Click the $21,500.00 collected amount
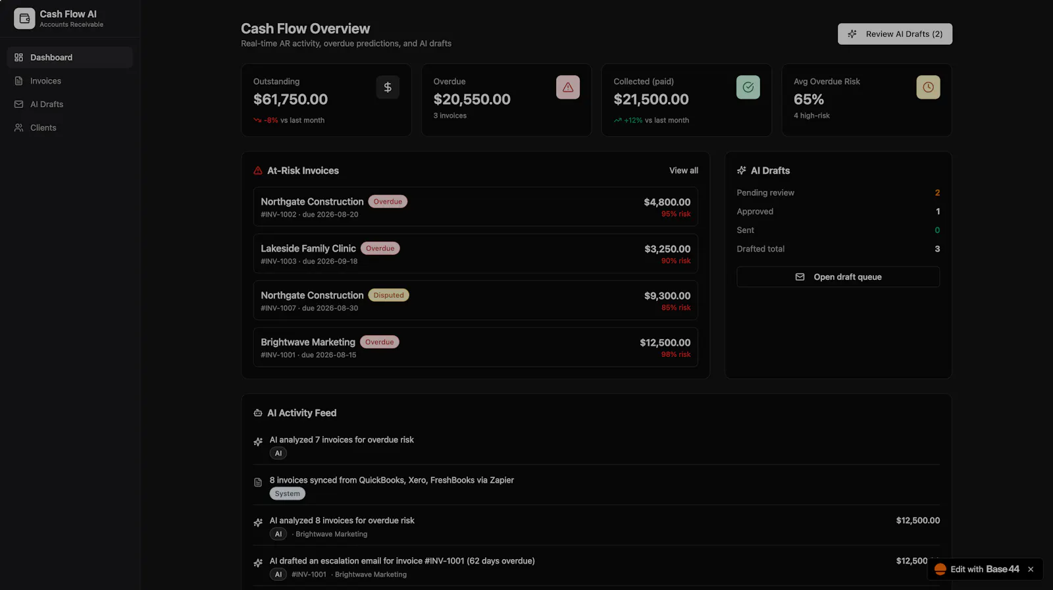This screenshot has width=1053, height=590. click(651, 99)
